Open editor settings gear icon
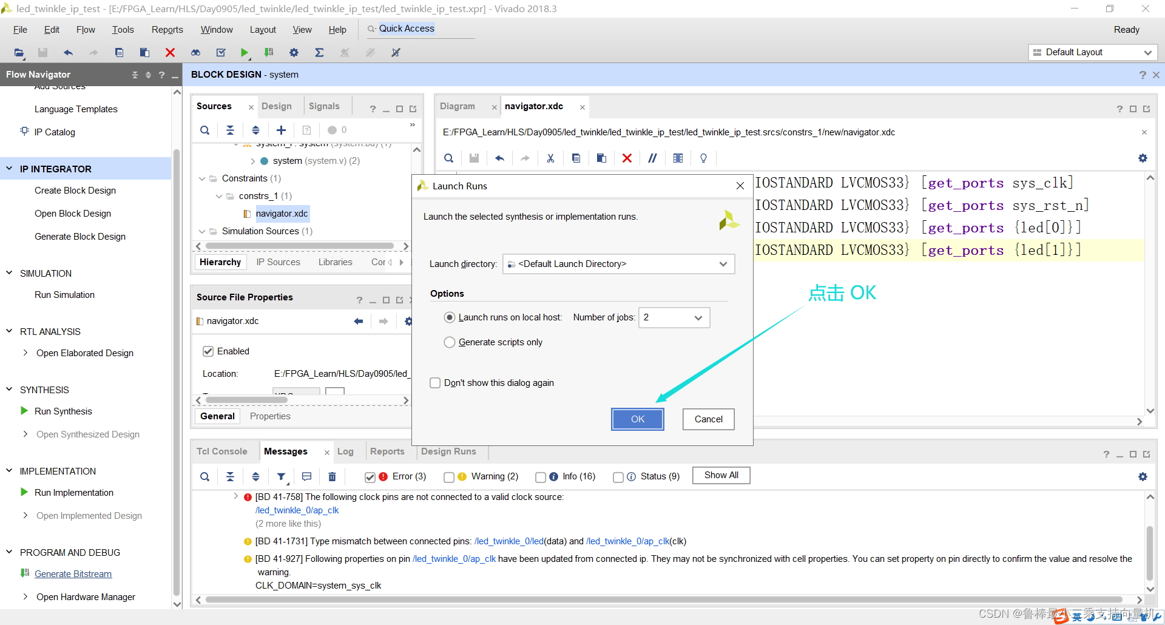This screenshot has width=1165, height=625. (x=1143, y=158)
